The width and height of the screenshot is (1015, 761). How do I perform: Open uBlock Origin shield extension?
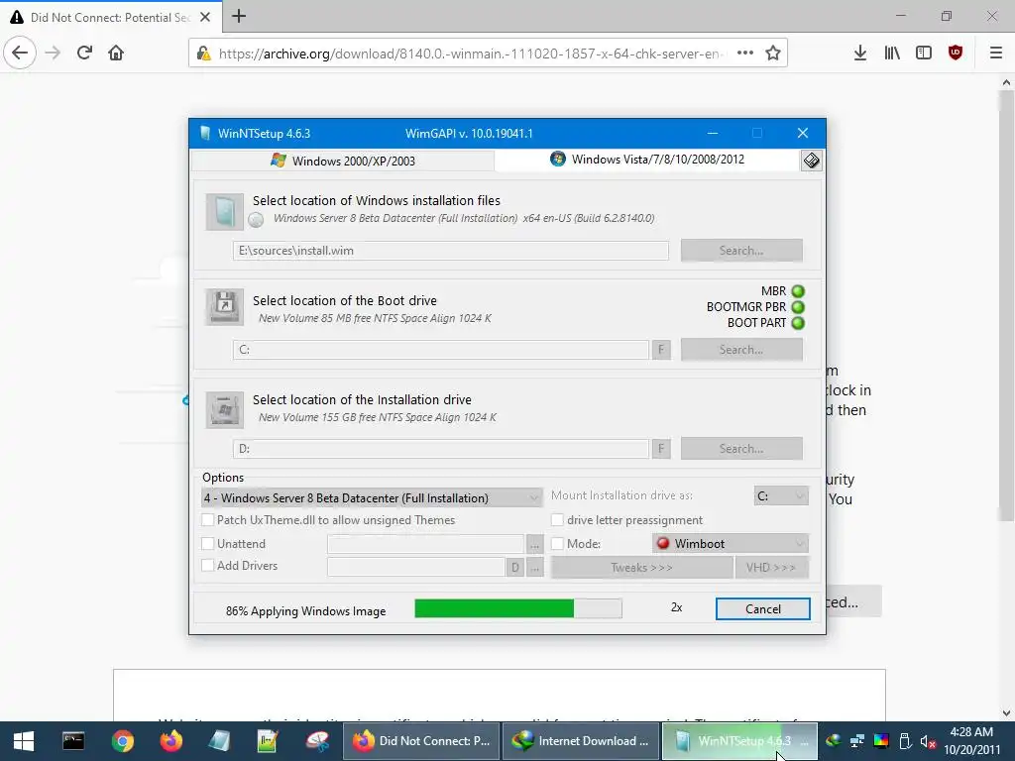(955, 54)
